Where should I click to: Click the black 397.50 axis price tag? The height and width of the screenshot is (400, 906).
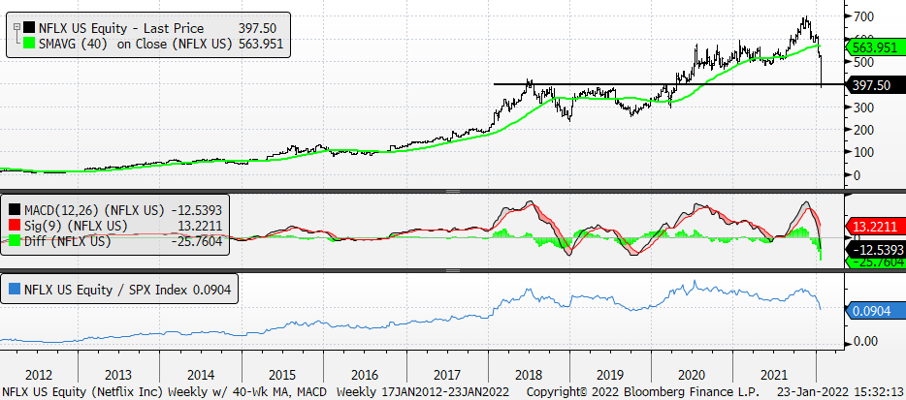875,85
